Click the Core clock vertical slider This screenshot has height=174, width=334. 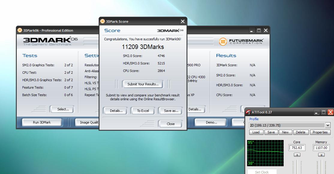[x=297, y=167]
